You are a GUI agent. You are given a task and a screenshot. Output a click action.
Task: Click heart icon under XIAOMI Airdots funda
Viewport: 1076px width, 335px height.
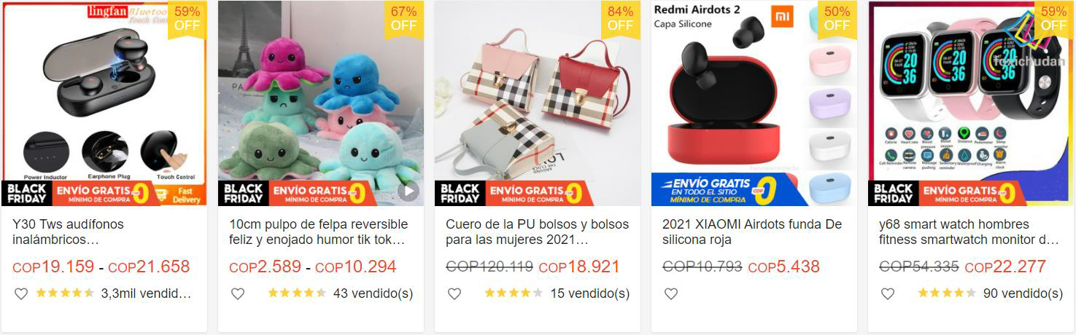[670, 293]
